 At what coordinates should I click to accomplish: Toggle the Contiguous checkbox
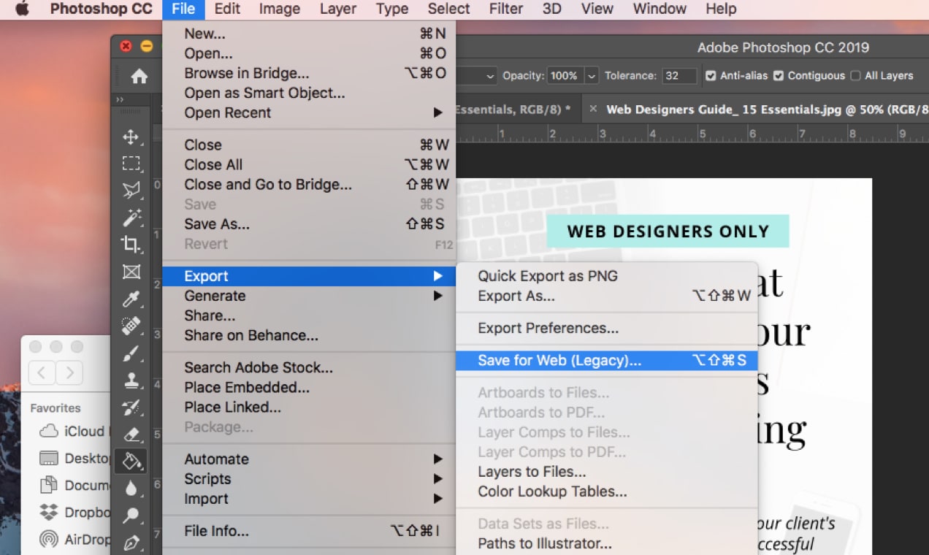779,76
